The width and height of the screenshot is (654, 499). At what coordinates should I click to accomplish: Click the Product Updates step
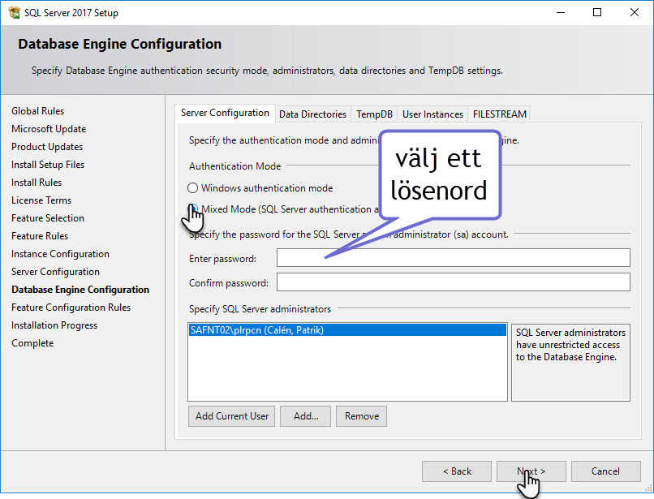[47, 147]
